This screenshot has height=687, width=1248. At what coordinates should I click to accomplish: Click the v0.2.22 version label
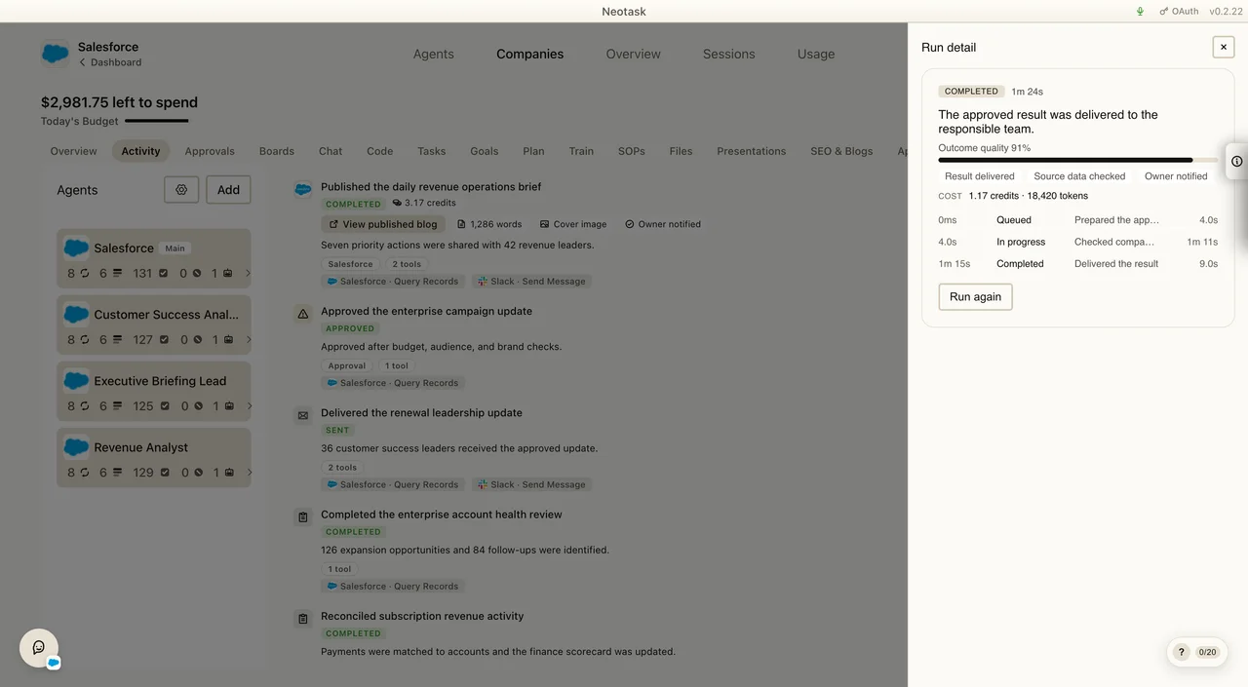1227,12
